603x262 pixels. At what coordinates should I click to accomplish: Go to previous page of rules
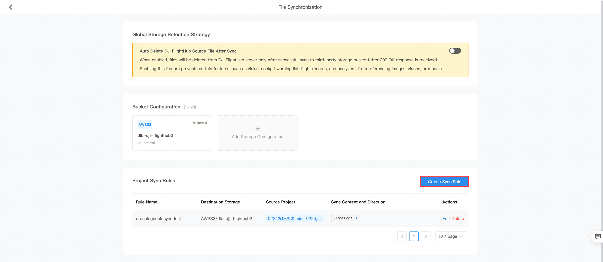click(x=402, y=236)
